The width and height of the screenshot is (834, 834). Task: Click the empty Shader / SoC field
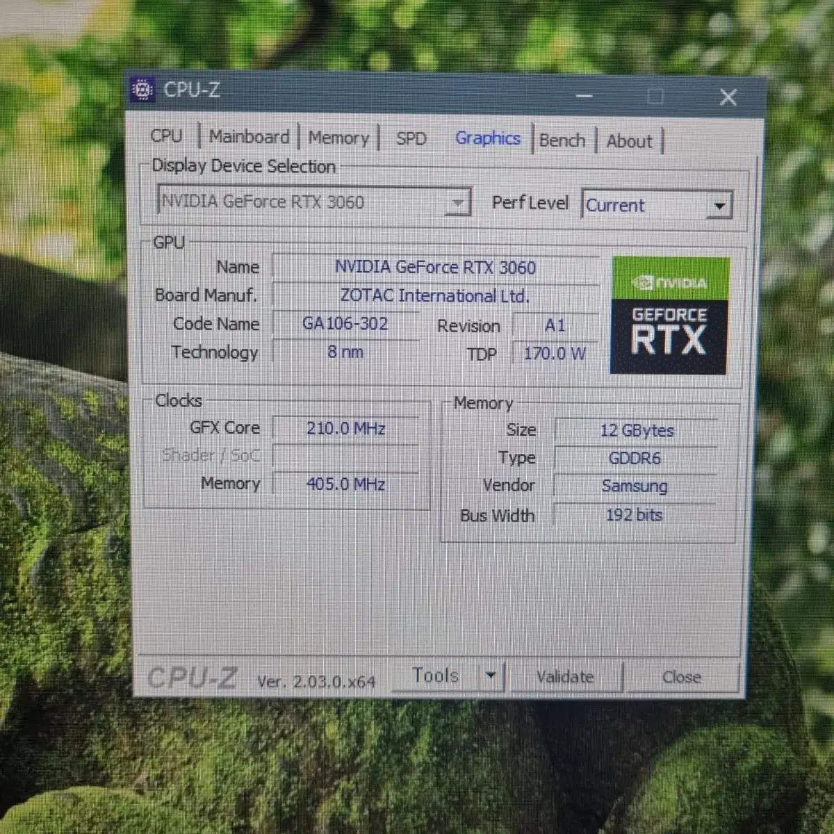(x=345, y=456)
